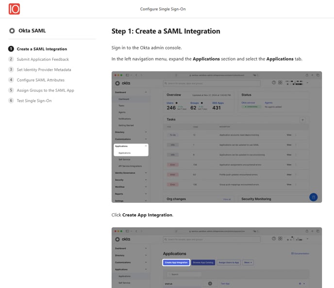Click the app list Search field in Applications screenshot
The image size is (334, 288).
click(184, 274)
